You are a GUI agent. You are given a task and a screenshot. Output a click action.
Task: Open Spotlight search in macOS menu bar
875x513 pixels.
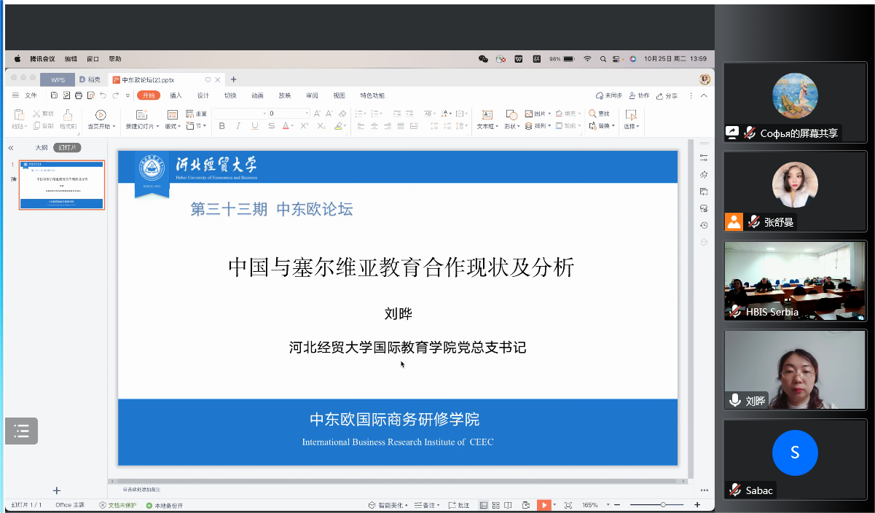point(603,59)
